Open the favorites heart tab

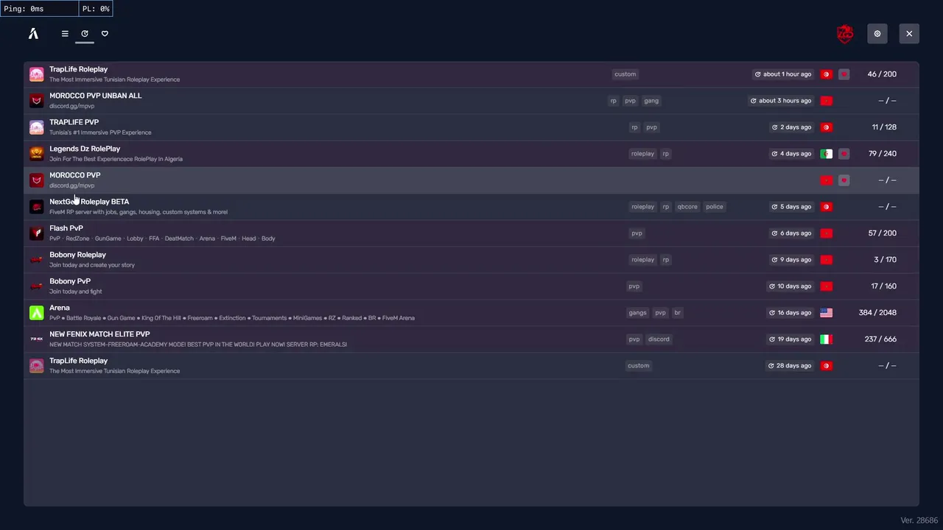pyautogui.click(x=105, y=34)
